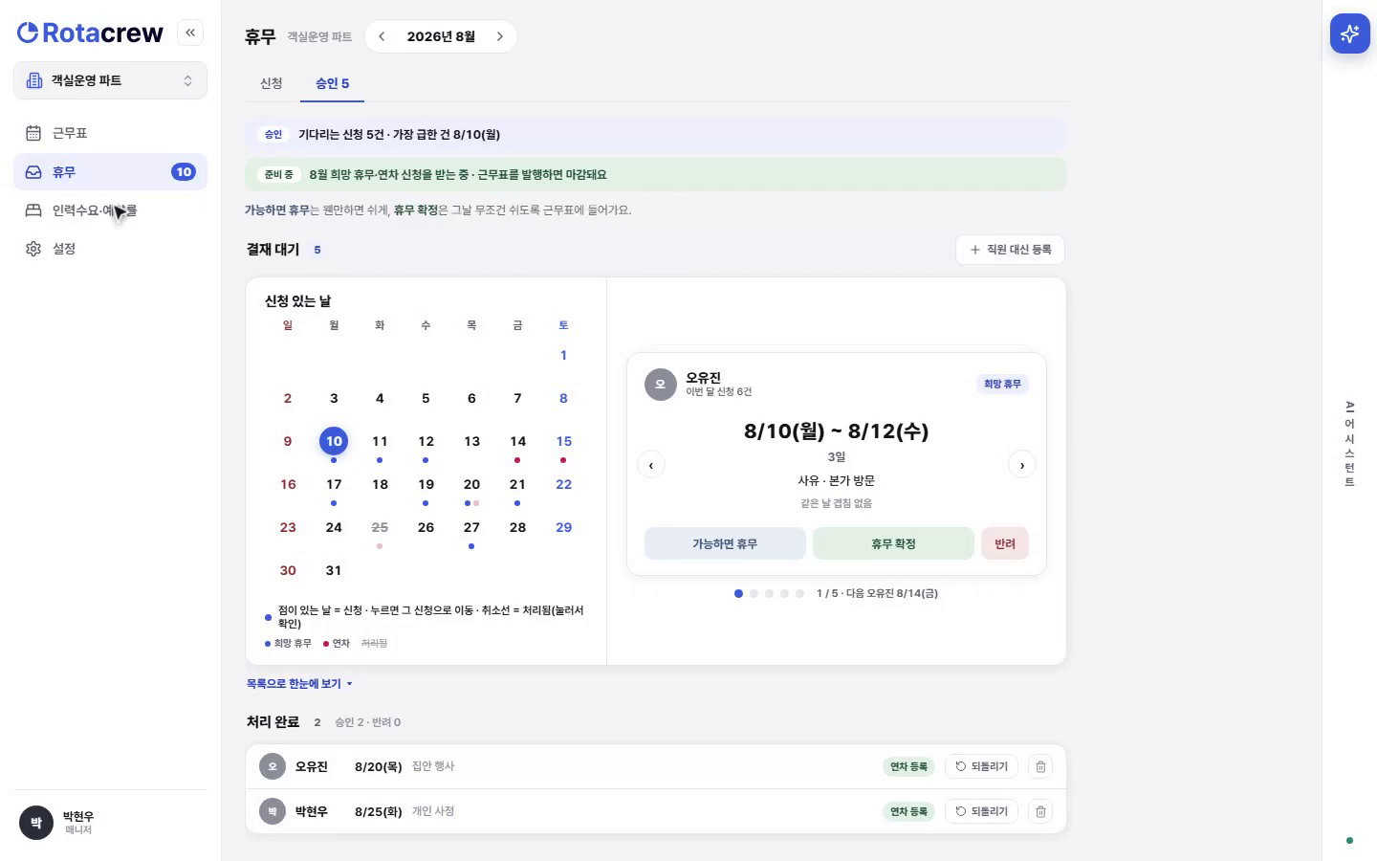This screenshot has width=1377, height=861.
Task: Collapse the sidebar with double-chevron button
Action: click(190, 33)
